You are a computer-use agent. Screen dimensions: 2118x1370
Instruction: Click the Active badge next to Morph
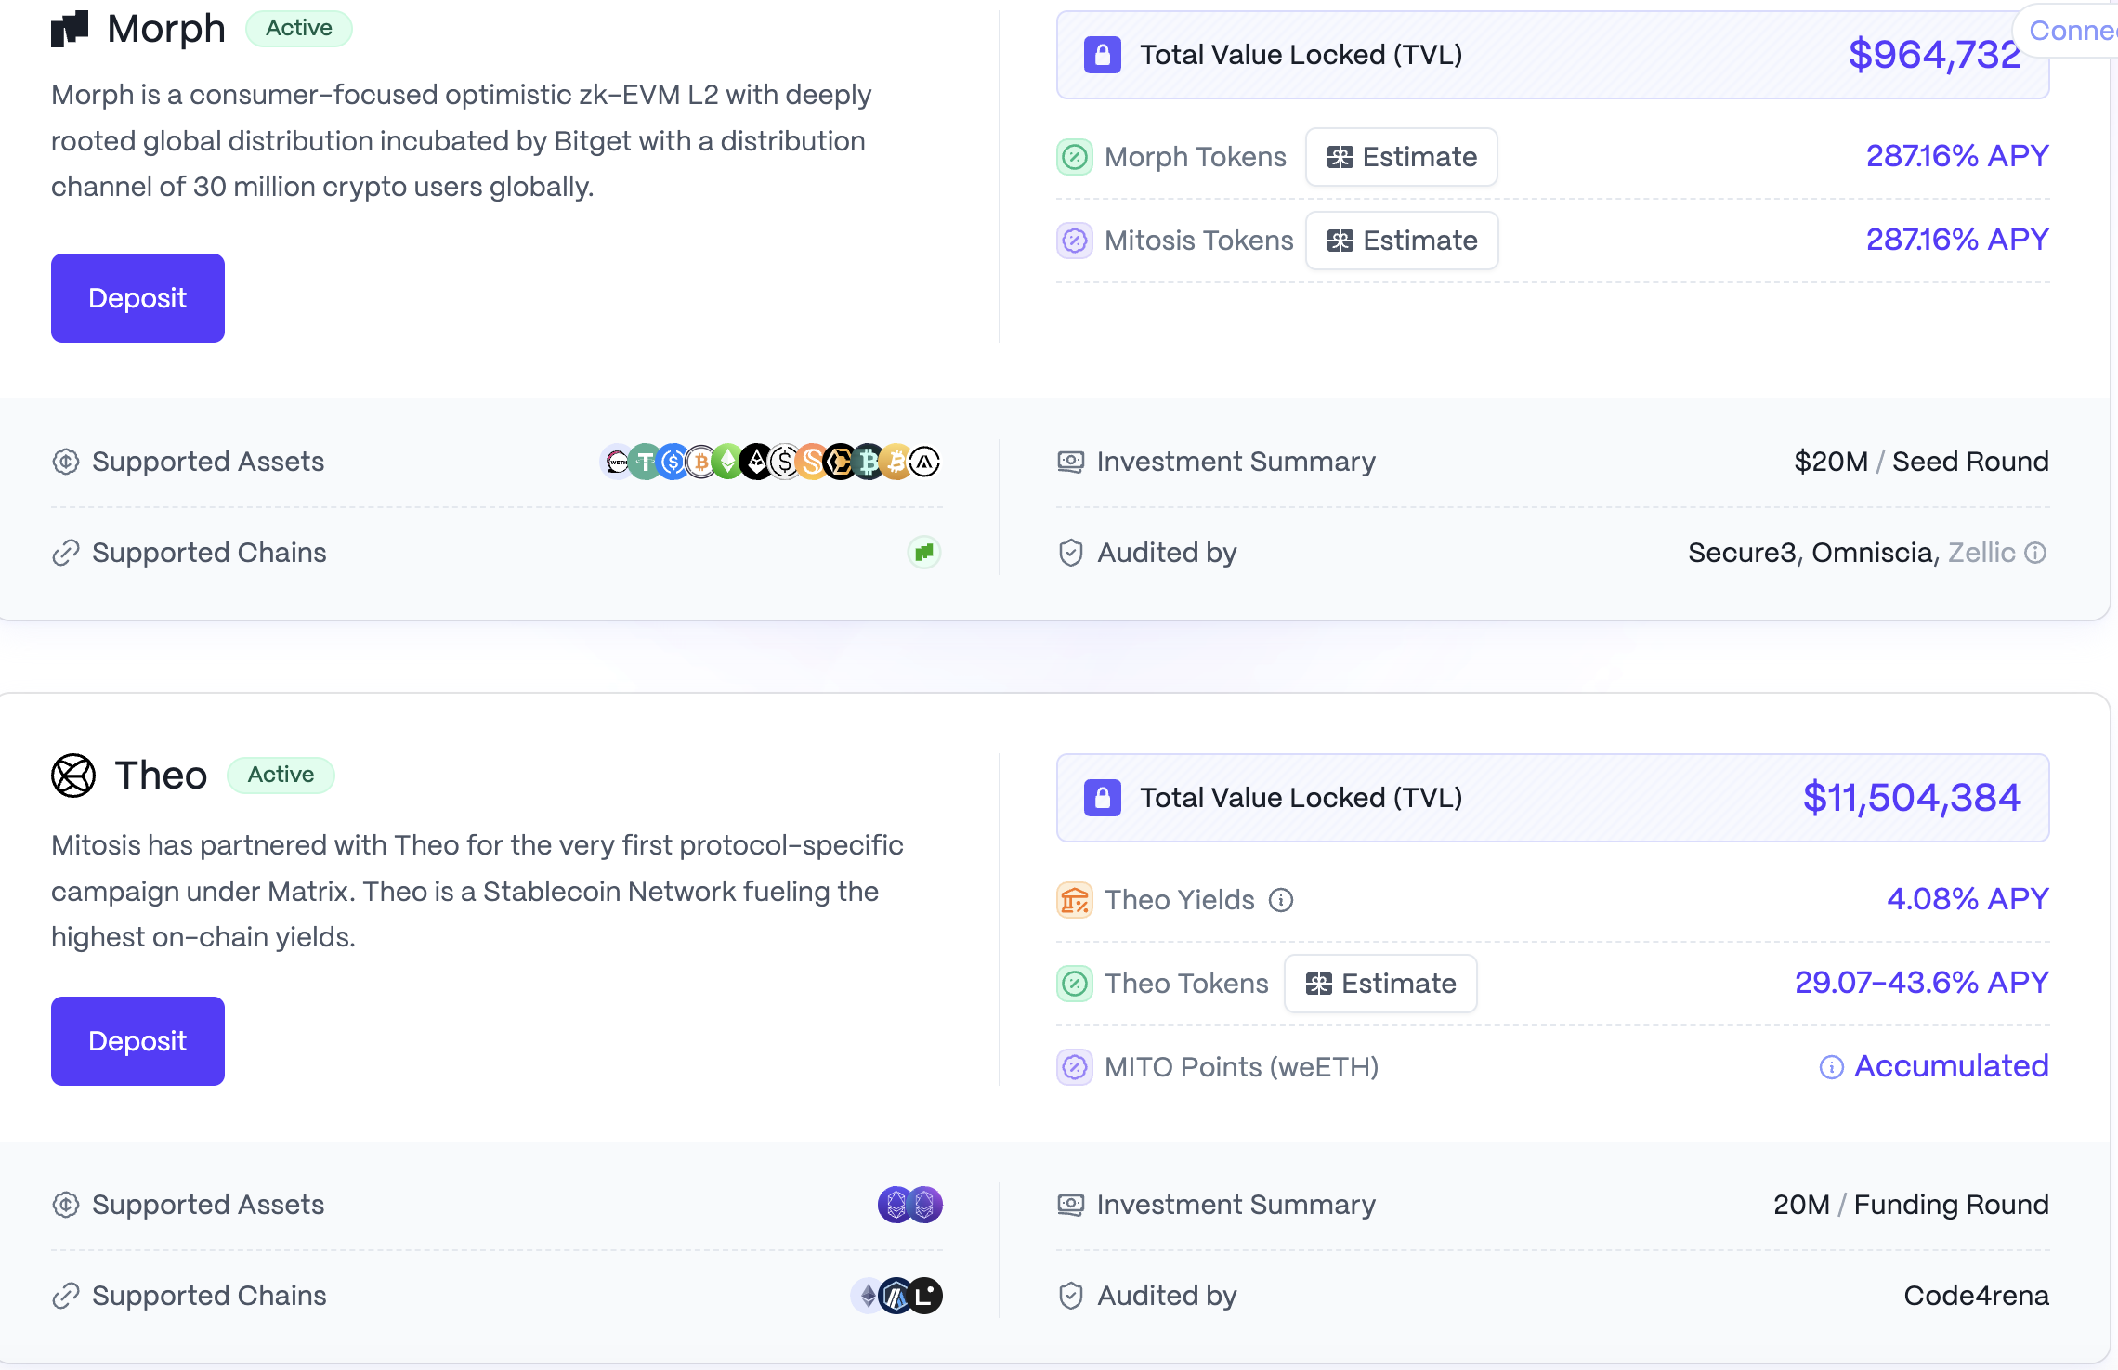[x=299, y=28]
